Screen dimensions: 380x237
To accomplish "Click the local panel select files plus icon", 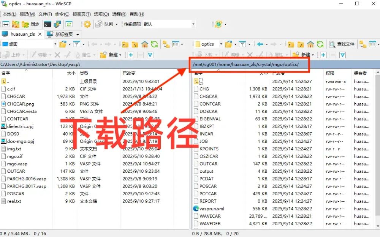I will point(131,55).
